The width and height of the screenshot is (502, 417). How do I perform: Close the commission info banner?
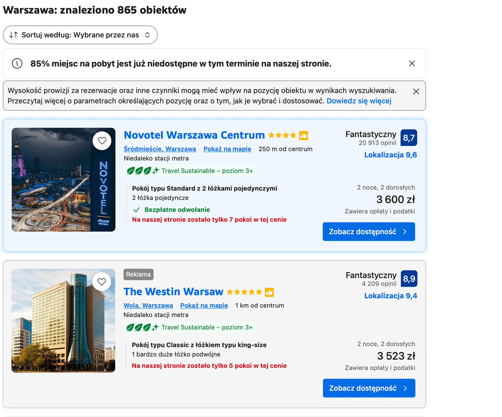[416, 92]
